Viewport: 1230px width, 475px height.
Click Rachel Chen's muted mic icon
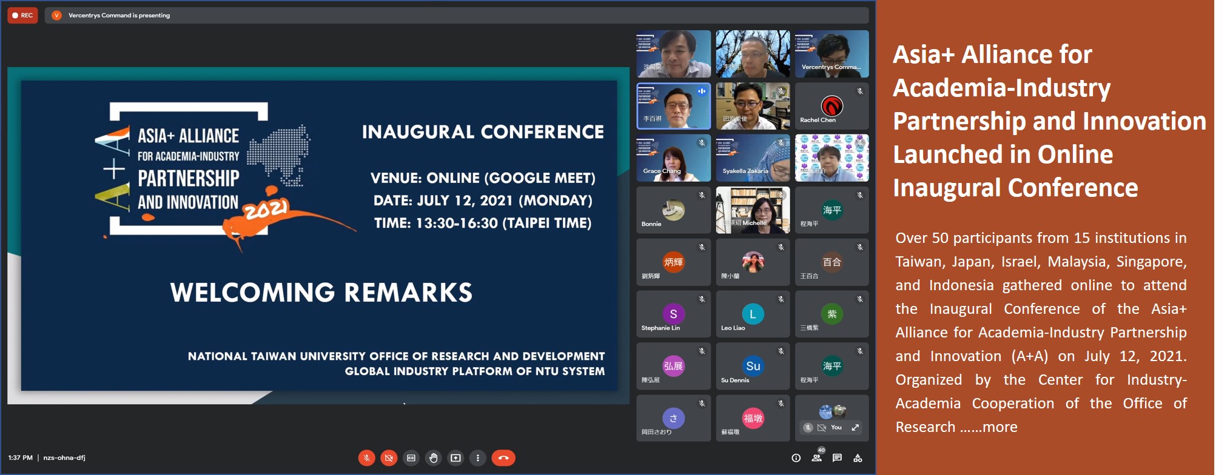[x=860, y=91]
